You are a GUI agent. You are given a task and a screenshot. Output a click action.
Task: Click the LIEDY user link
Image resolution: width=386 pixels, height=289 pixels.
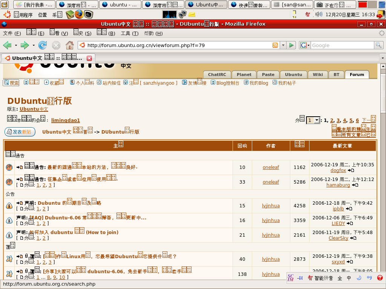pyautogui.click(x=338, y=224)
